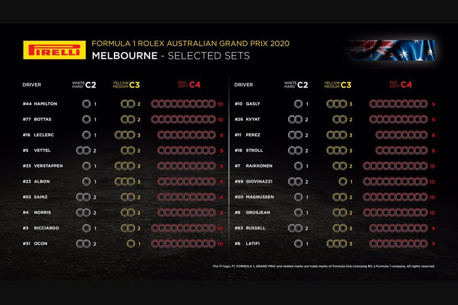Click the red 10 count beside Grosjean
This screenshot has height=305, width=458.
pyautogui.click(x=432, y=213)
